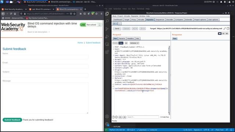Open the new Repeater tab '...' button
Viewport: 235px width, 132px height.
(x=120, y=23)
